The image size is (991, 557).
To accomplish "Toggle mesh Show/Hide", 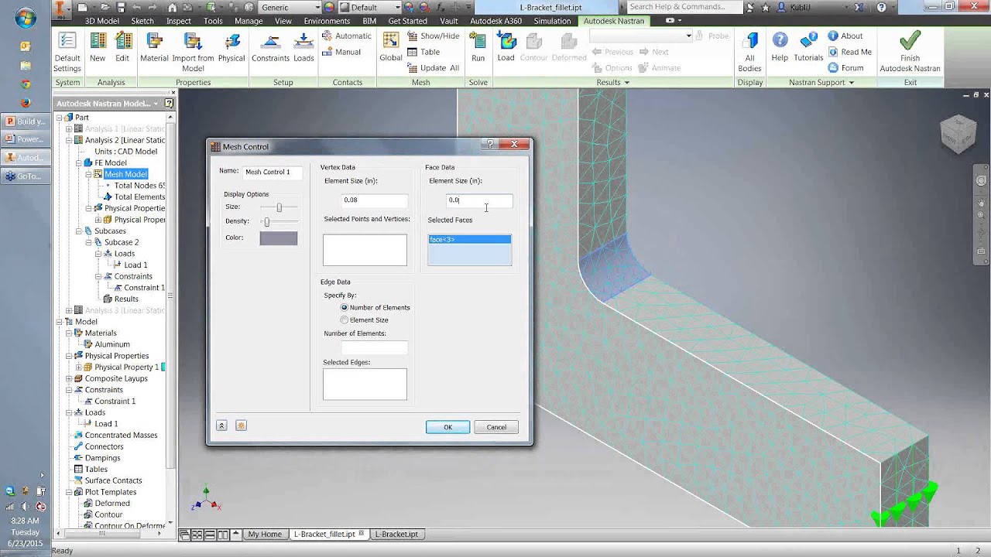I will (x=433, y=36).
